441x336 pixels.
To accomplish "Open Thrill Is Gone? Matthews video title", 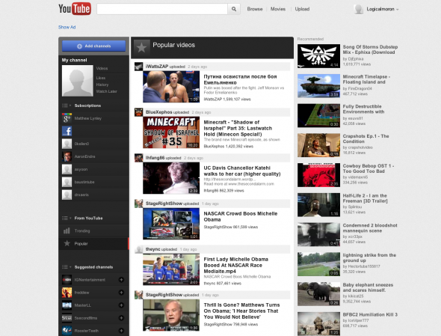I will pos(241,311).
